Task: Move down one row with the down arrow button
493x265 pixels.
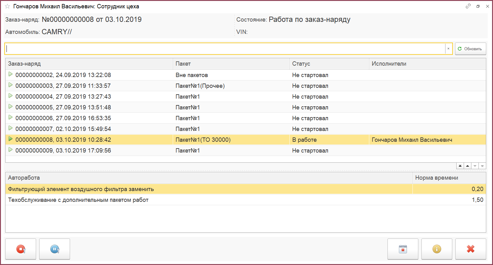Action: click(x=475, y=166)
